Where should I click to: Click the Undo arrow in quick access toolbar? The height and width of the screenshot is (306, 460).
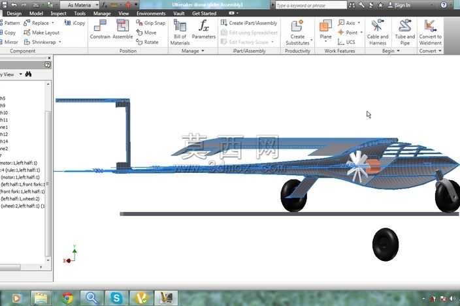pyautogui.click(x=14, y=5)
